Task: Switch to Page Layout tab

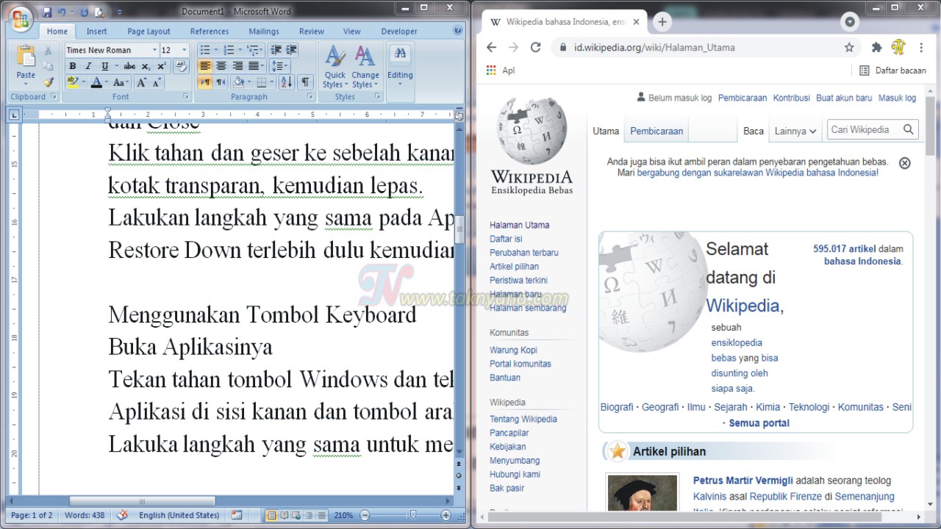Action: (149, 32)
